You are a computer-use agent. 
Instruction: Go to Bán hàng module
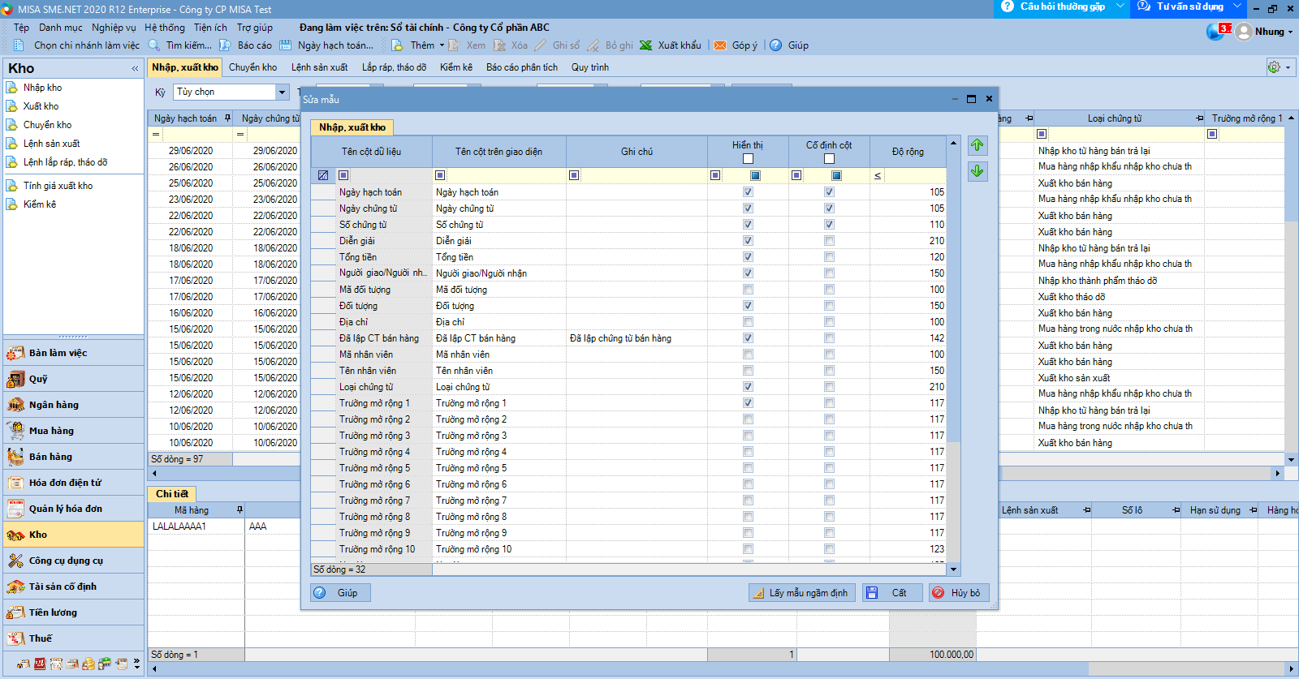tap(73, 457)
